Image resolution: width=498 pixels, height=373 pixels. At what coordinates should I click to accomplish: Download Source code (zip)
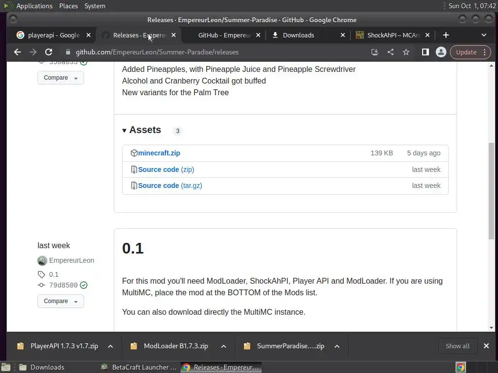[x=166, y=170]
